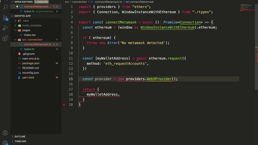Click Web3Provider on line 15
Viewport: 258px width, 145px height.
[159, 79]
